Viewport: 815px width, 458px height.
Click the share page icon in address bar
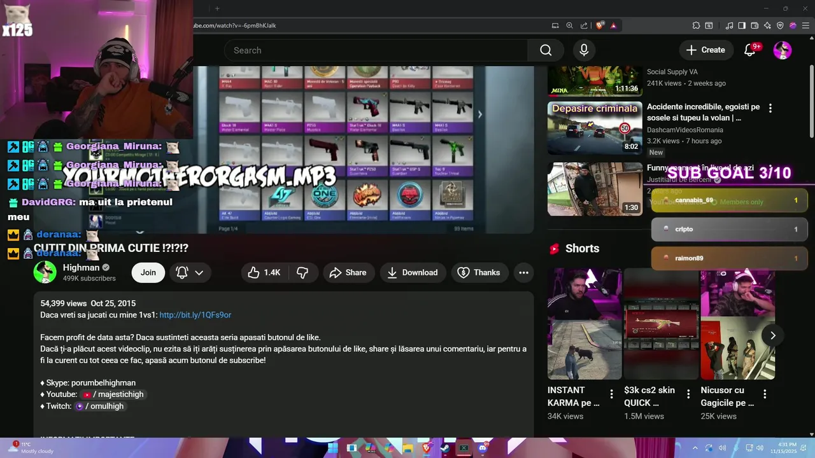584,25
